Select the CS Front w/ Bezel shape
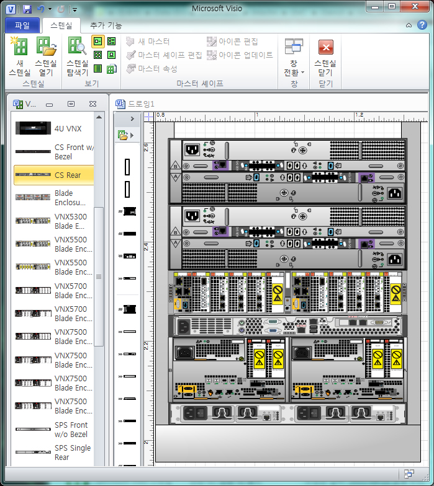434x486 pixels. [53, 151]
